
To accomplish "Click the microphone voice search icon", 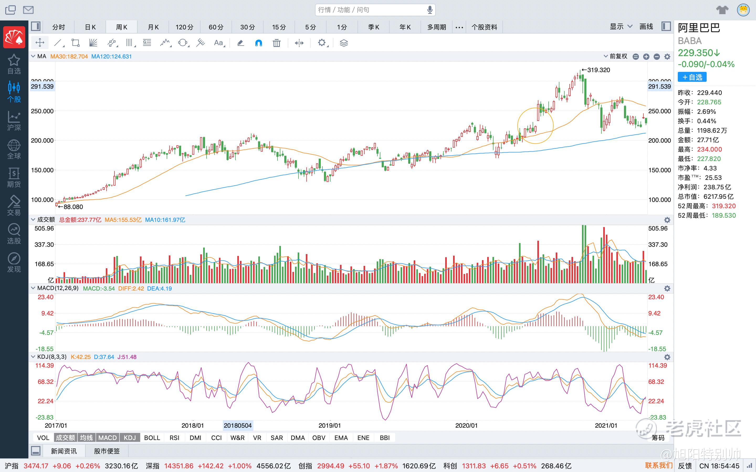I will tap(430, 10).
